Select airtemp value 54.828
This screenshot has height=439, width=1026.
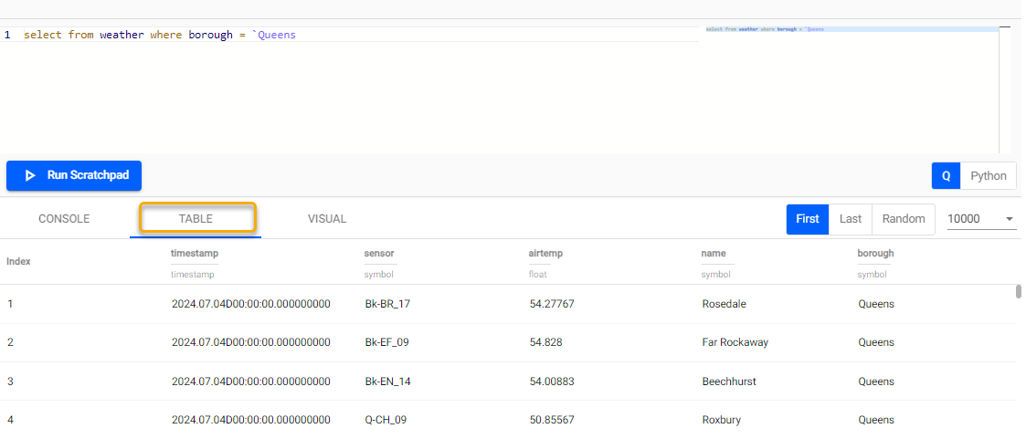(545, 342)
